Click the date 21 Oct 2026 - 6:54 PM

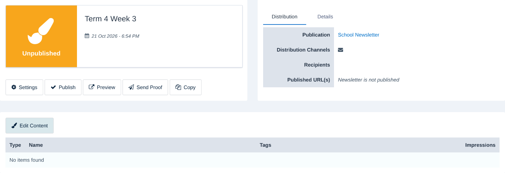point(115,36)
